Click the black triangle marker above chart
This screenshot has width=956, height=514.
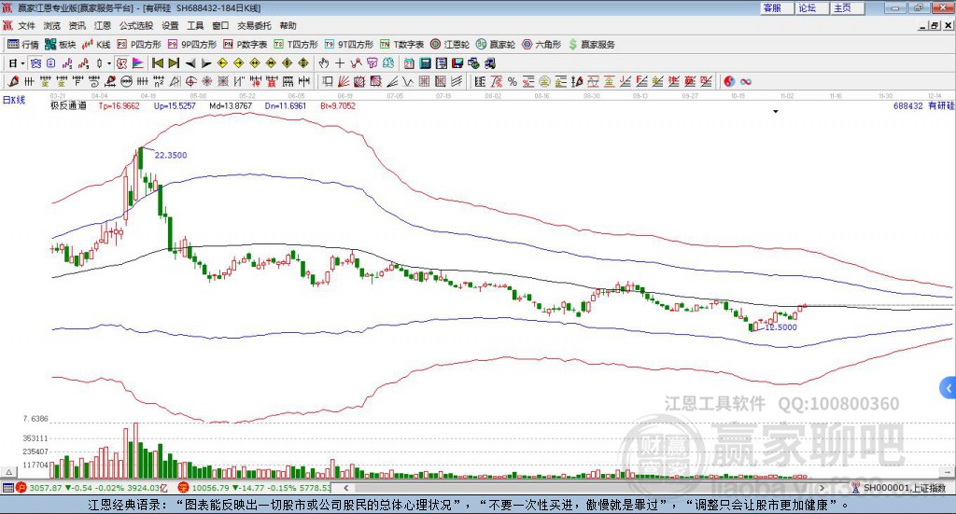[x=776, y=111]
